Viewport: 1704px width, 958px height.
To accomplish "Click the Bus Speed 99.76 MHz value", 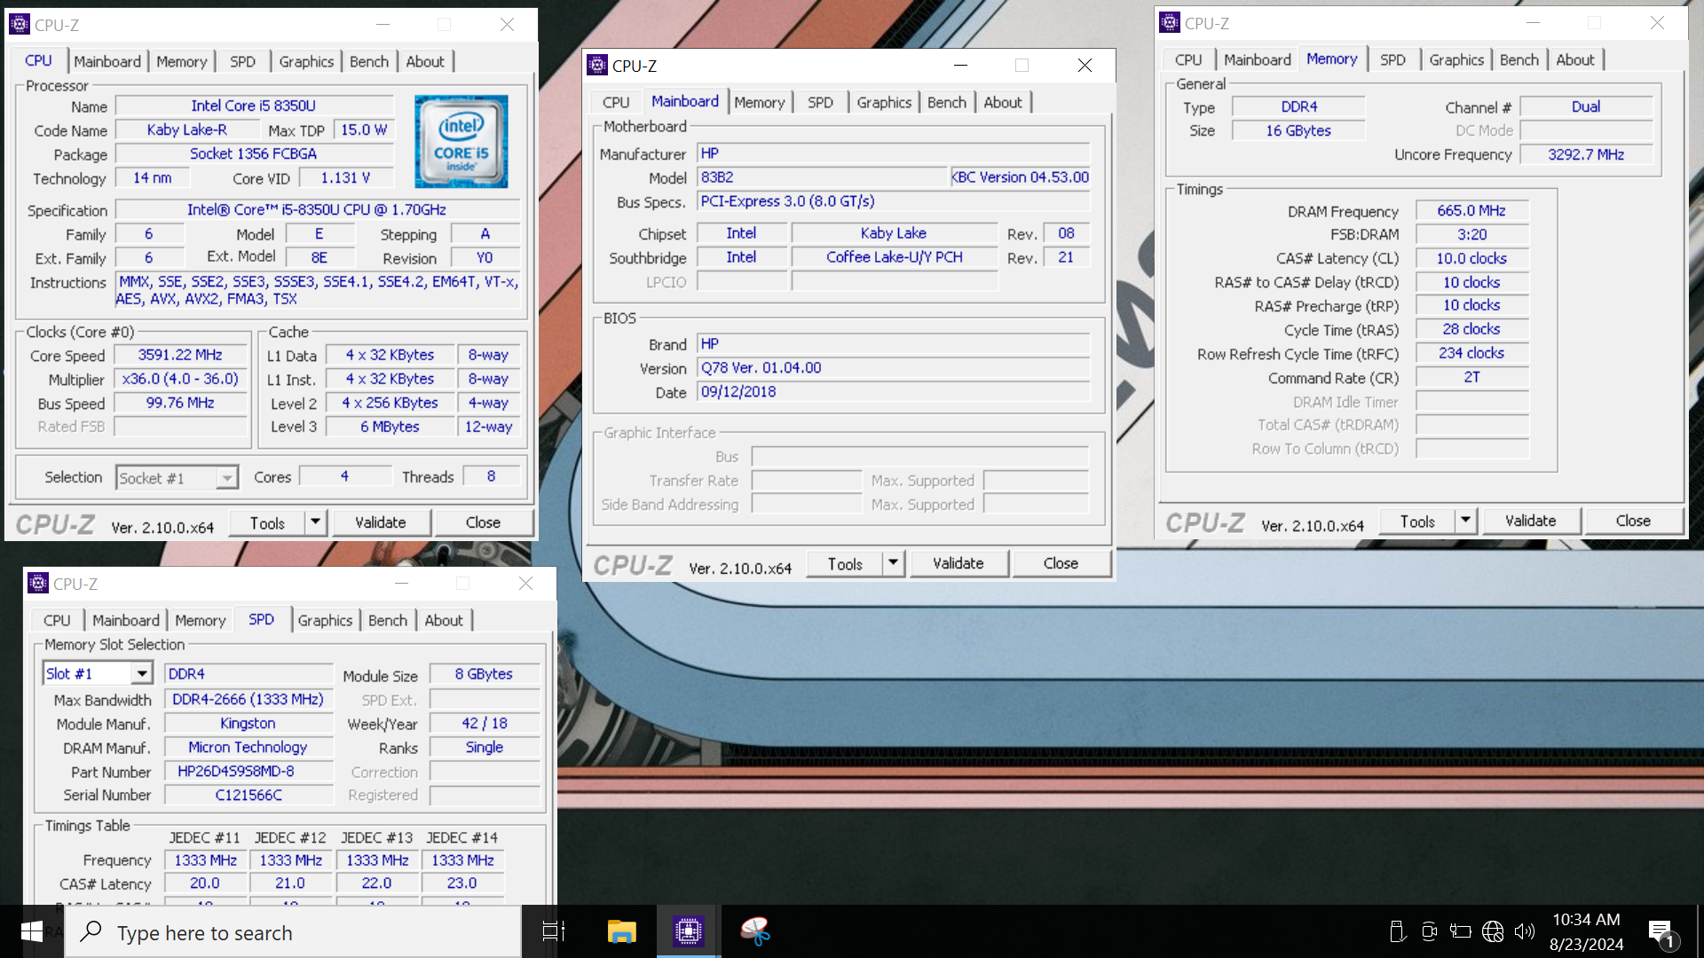I will [180, 403].
